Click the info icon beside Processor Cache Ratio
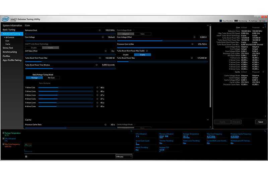 click(105, 125)
